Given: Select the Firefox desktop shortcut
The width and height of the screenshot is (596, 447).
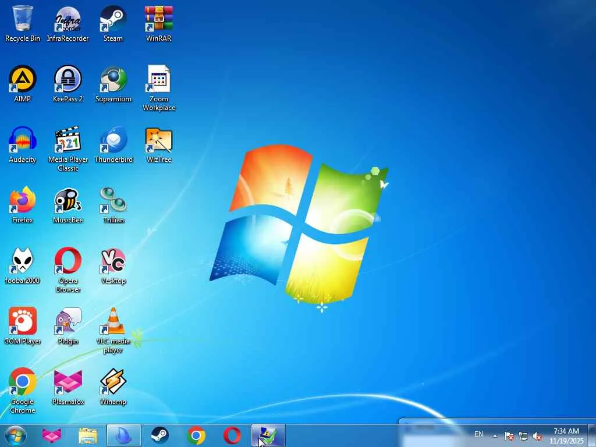Looking at the screenshot, I should click(x=23, y=204).
